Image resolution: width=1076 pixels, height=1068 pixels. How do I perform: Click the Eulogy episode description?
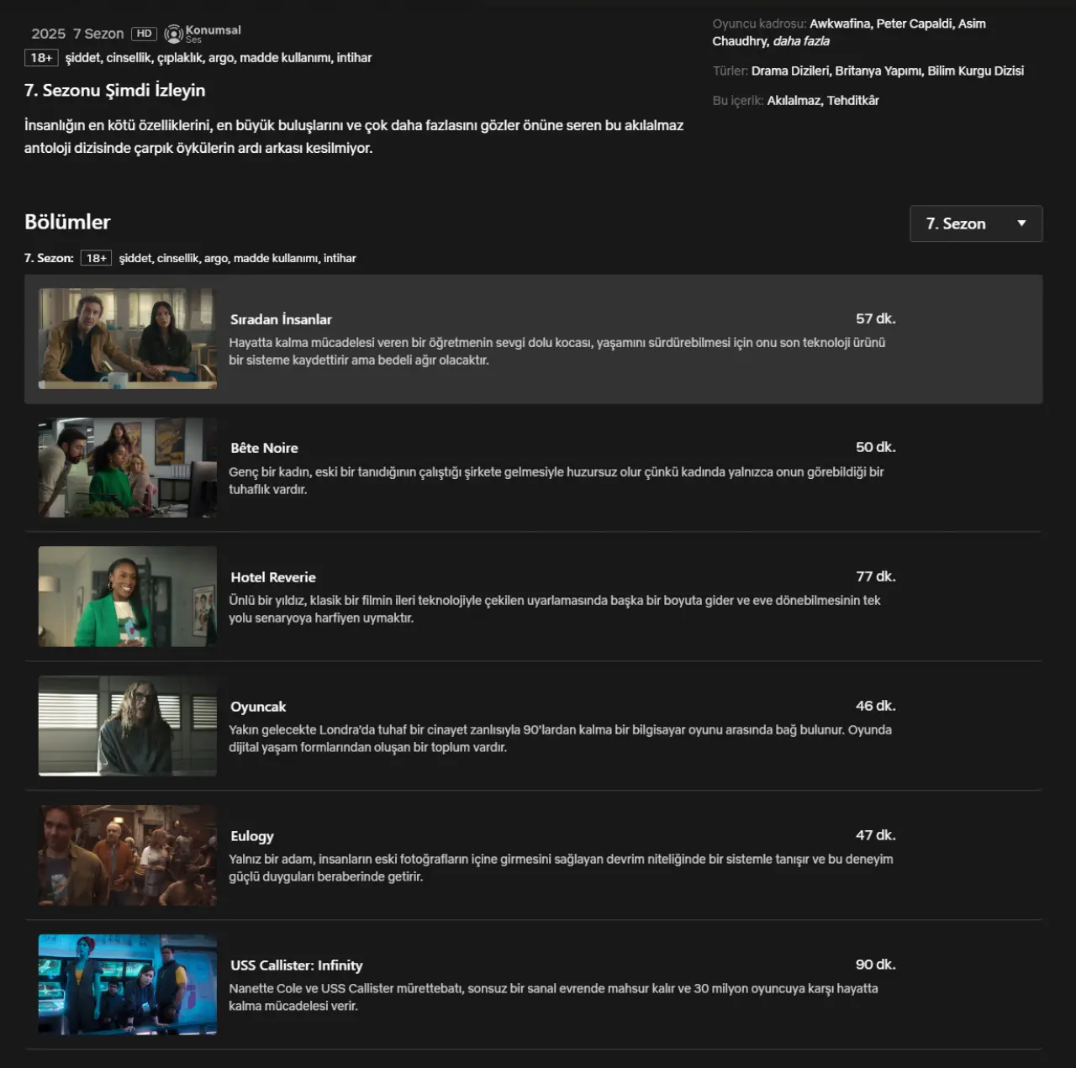pos(561,868)
